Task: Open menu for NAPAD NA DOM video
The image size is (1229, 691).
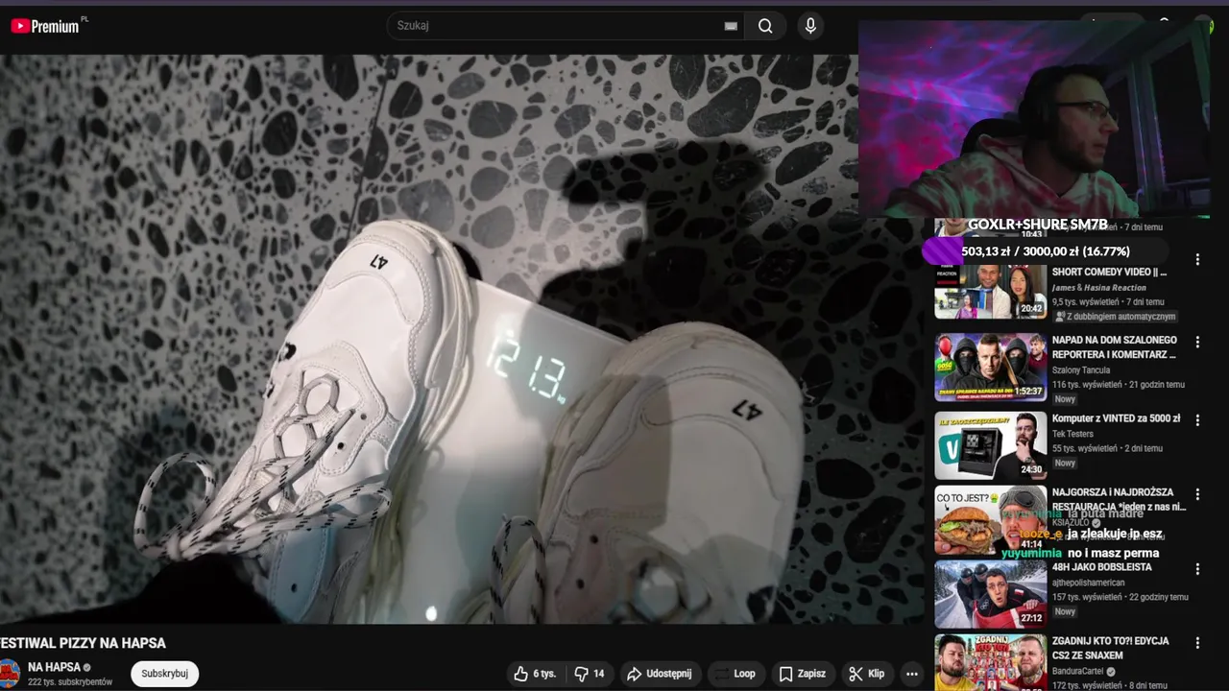Action: click(1197, 342)
